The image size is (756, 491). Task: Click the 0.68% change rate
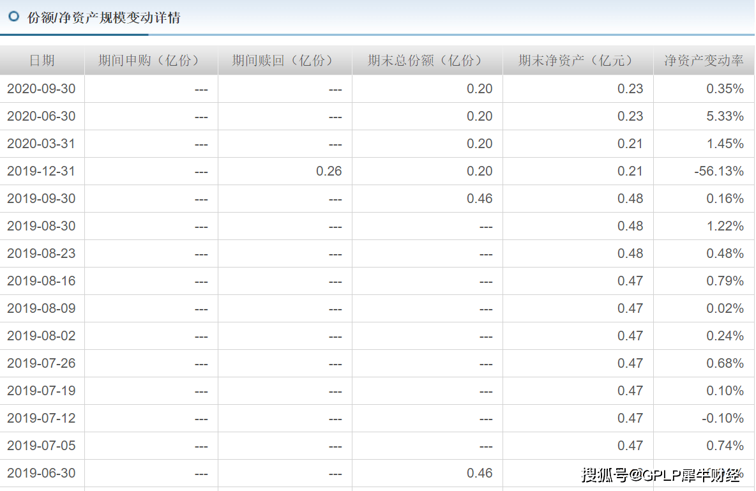725,364
